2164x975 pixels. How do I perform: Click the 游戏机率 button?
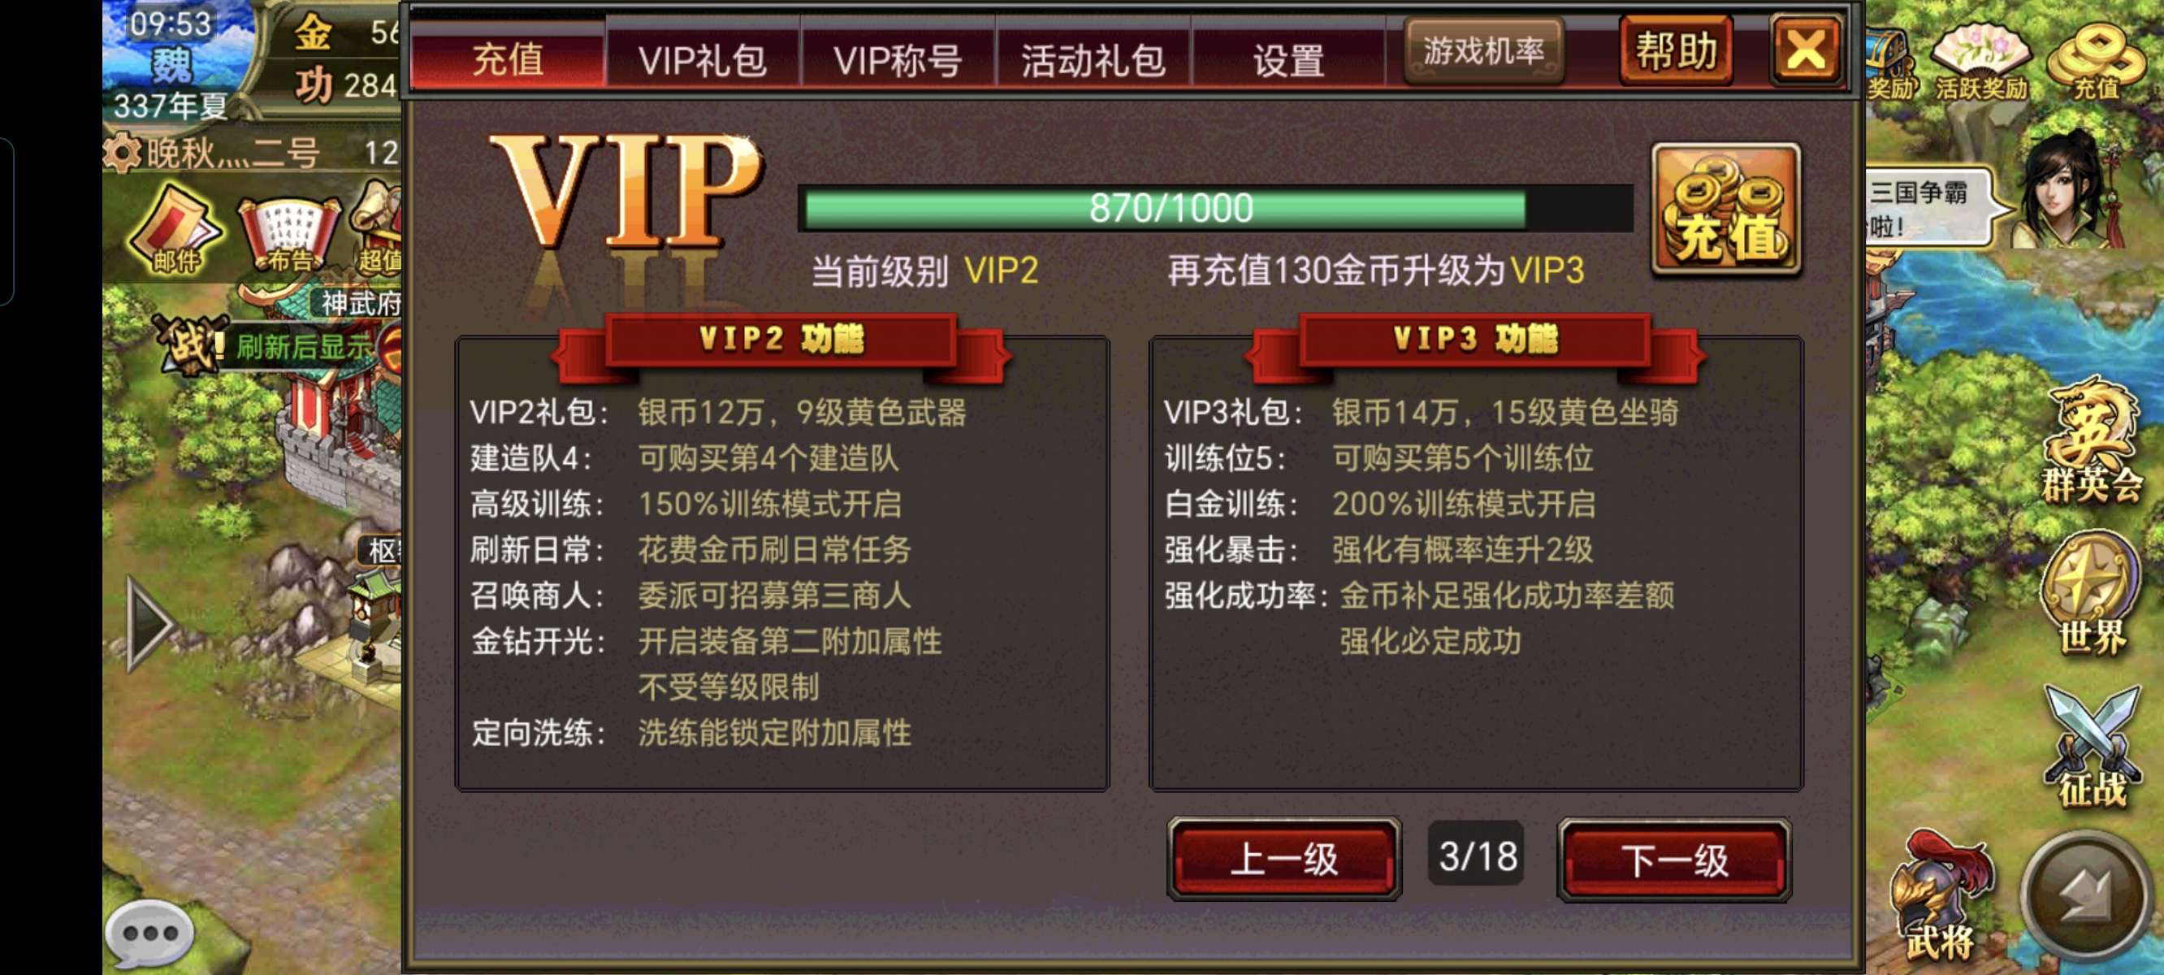click(1483, 50)
